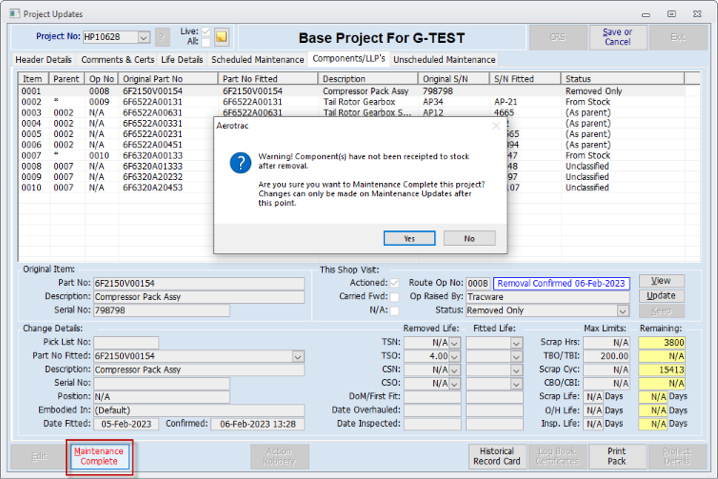Open the Removed Life CSO dropdown
Viewport: 718px width, 479px height.
point(454,384)
